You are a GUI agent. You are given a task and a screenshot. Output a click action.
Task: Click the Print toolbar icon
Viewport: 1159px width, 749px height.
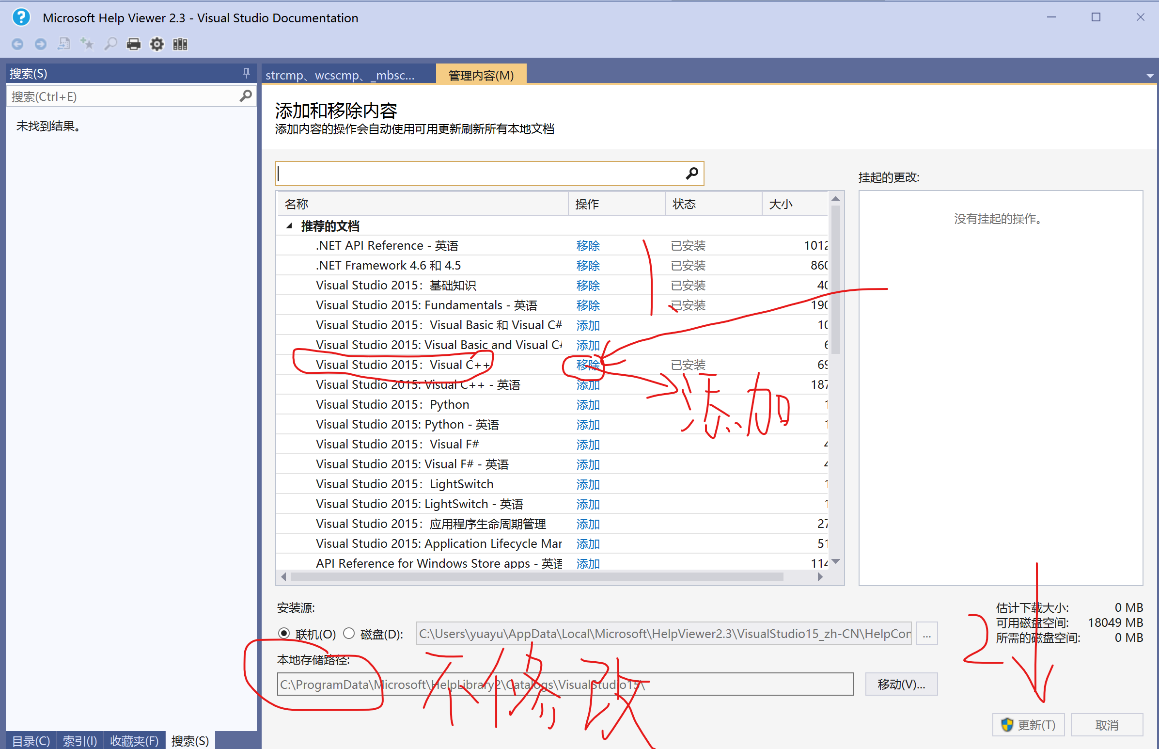click(x=133, y=44)
